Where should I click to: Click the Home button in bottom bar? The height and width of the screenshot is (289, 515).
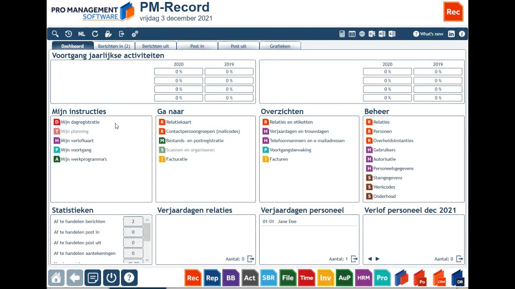click(56, 278)
